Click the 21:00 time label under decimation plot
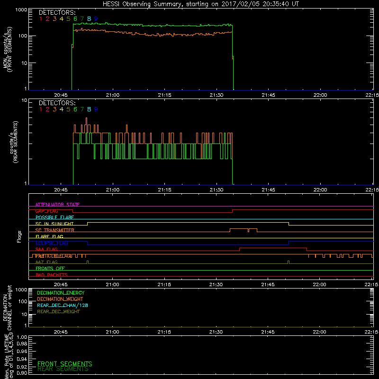The width and height of the screenshot is (379, 379). [x=113, y=332]
